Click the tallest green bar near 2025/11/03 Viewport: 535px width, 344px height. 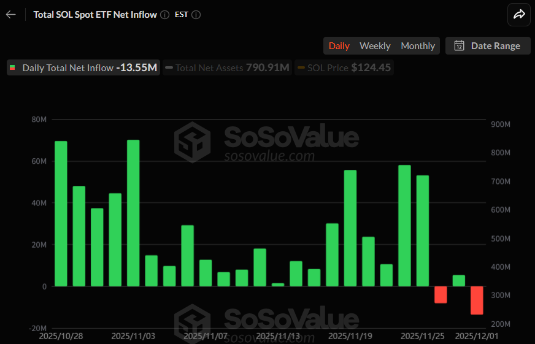click(x=133, y=213)
